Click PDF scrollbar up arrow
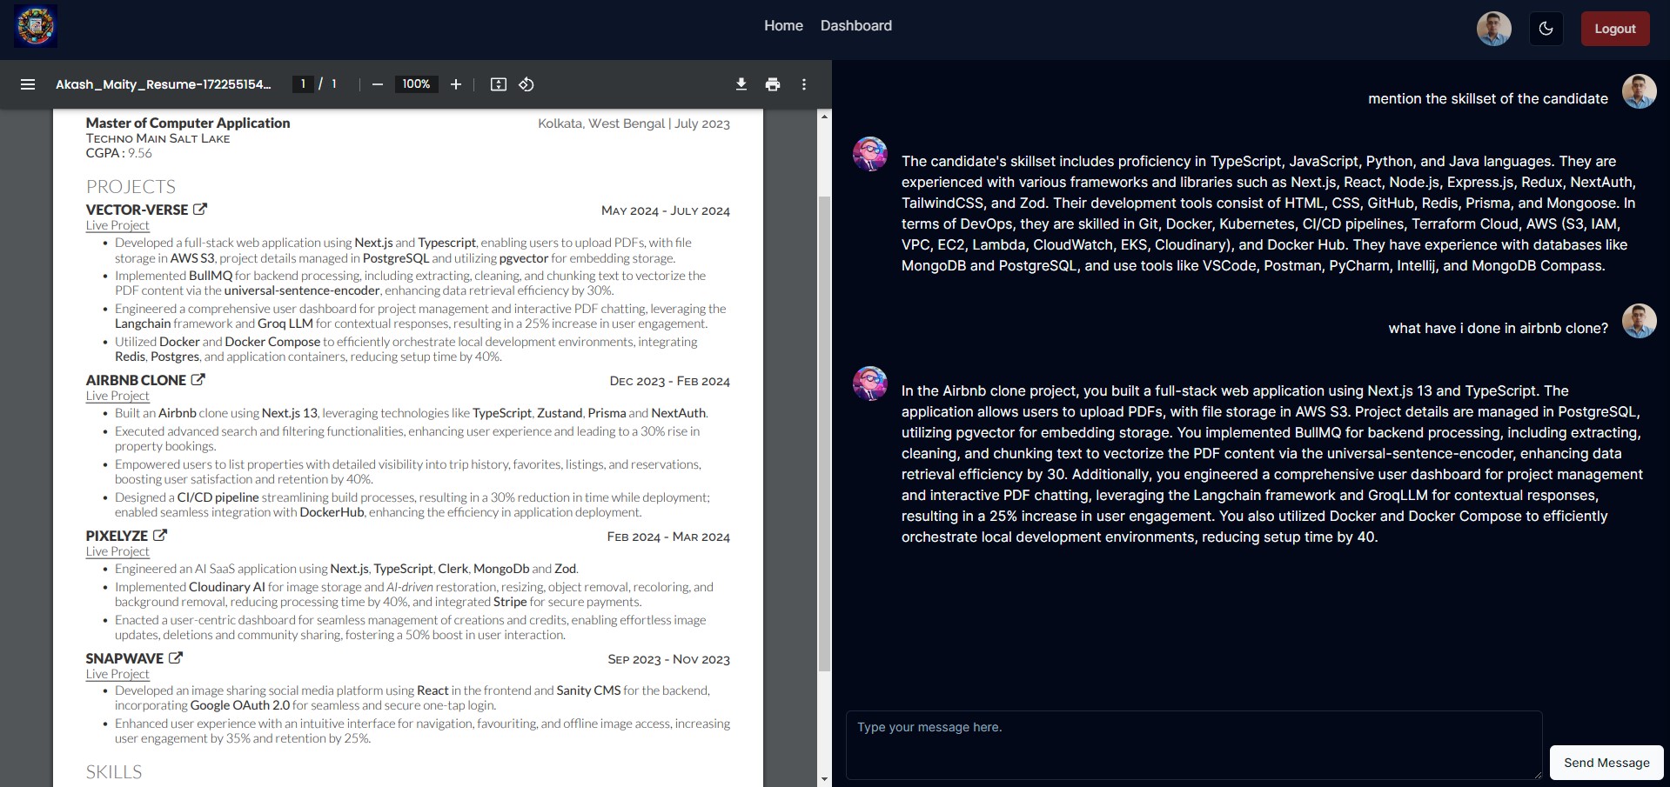The width and height of the screenshot is (1670, 787). pyautogui.click(x=825, y=117)
